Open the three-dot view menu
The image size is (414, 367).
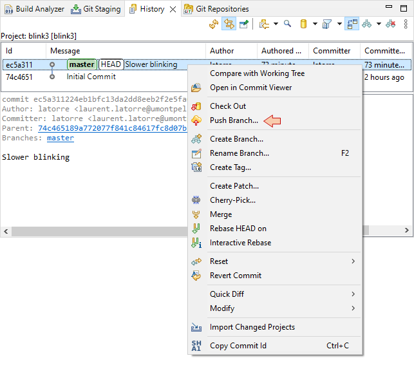(x=406, y=24)
